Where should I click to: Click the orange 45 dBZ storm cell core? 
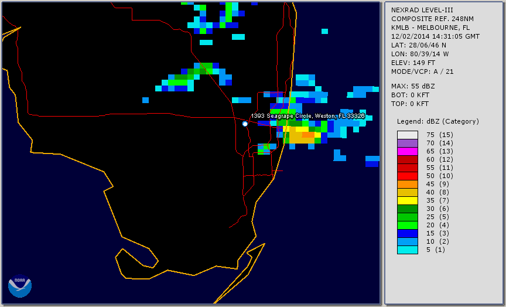point(308,135)
